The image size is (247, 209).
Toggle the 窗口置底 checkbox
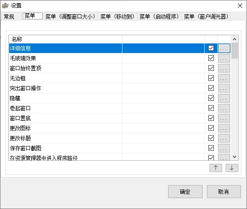pyautogui.click(x=211, y=118)
